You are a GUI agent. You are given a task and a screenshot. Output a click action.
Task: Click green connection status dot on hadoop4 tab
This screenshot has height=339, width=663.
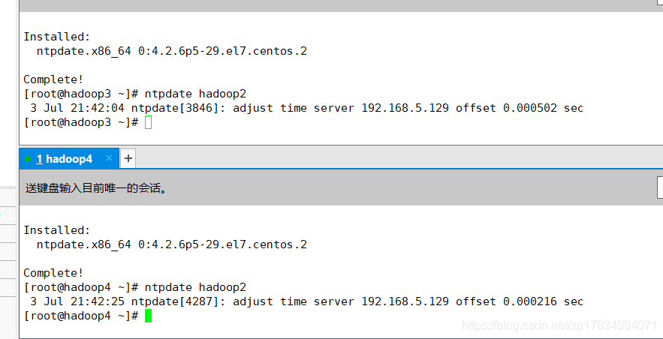(28, 159)
